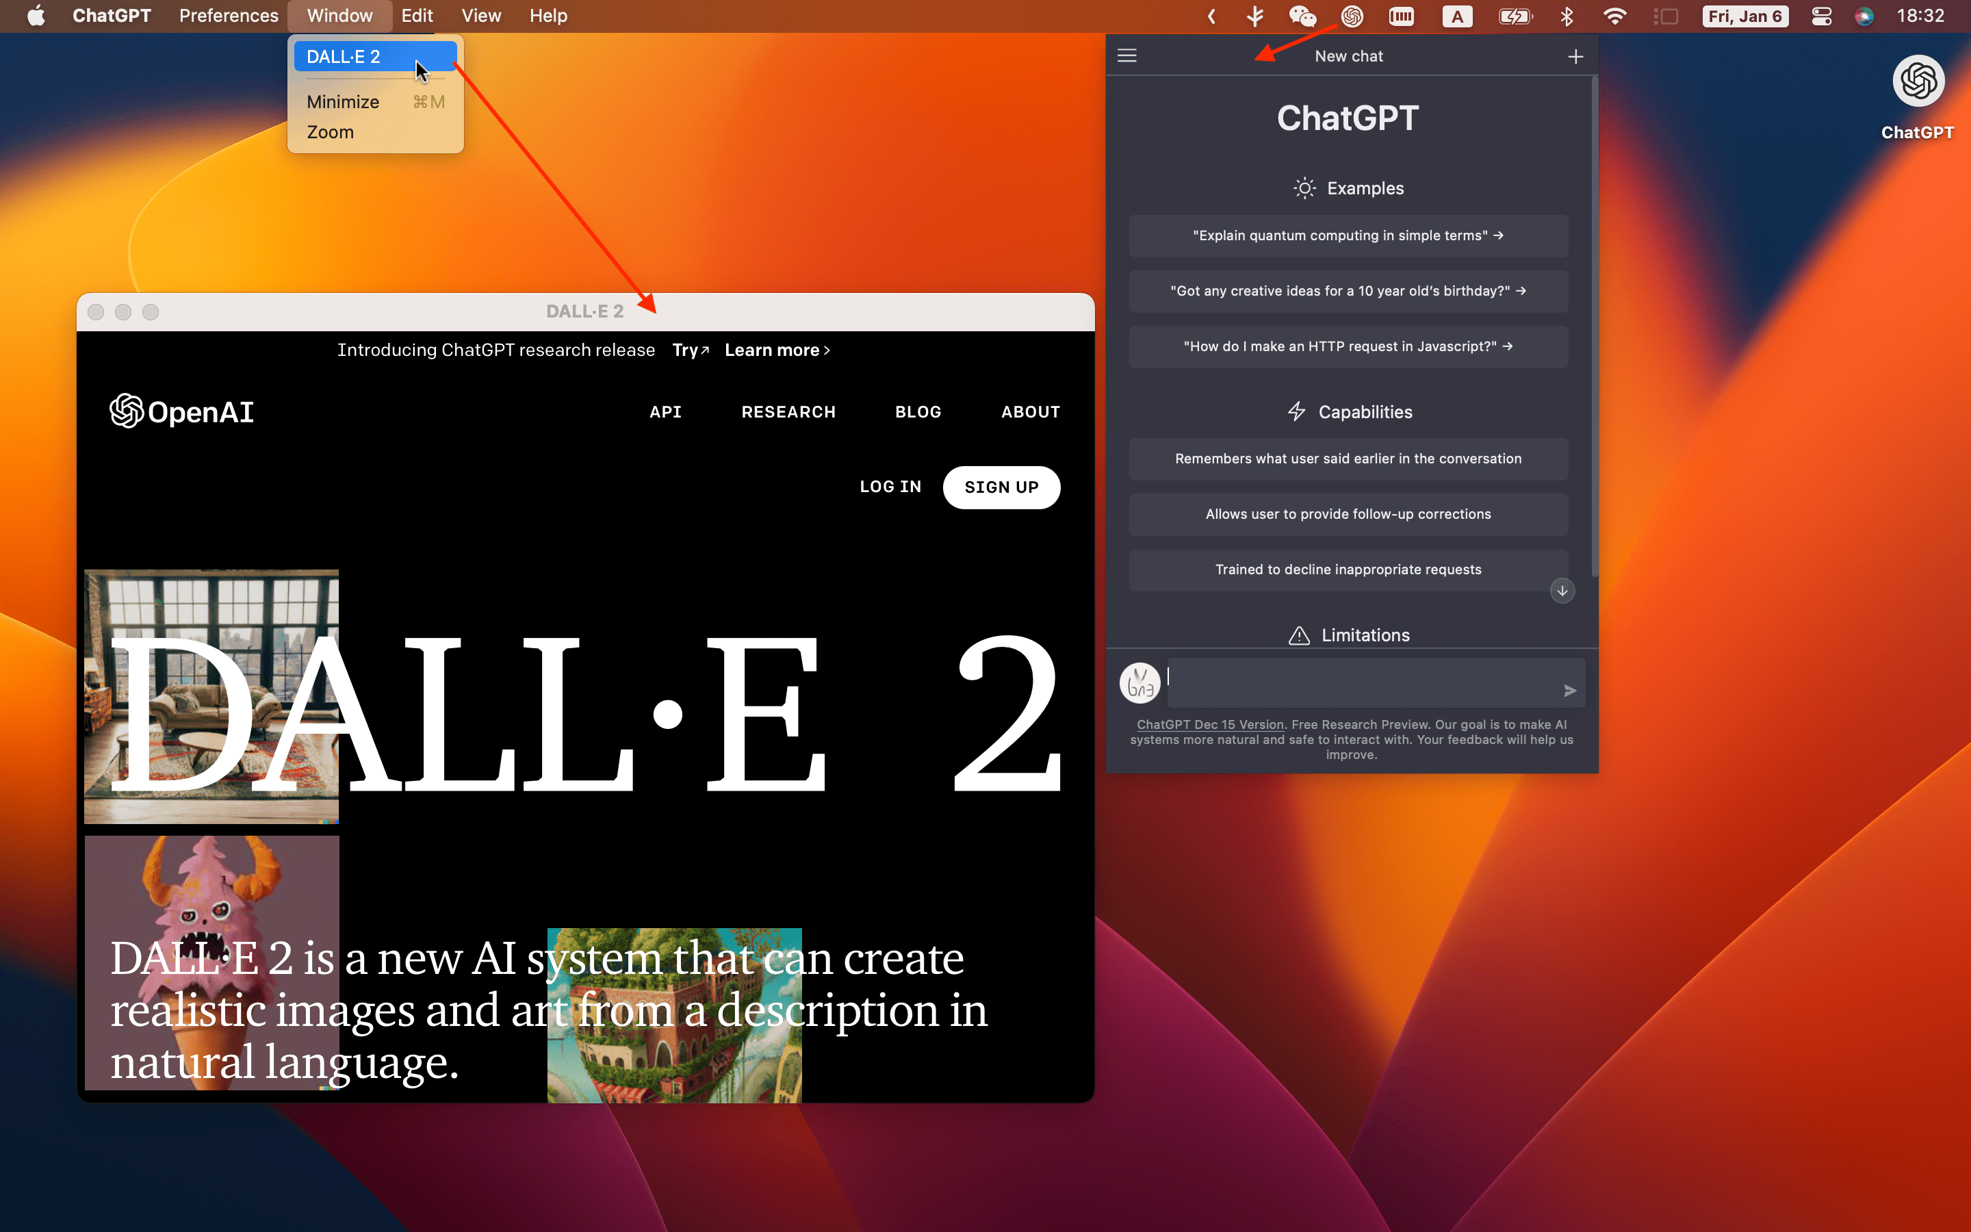The width and height of the screenshot is (1971, 1232).
Task: Click the Capabilities lightning bolt icon
Action: [x=1297, y=411]
